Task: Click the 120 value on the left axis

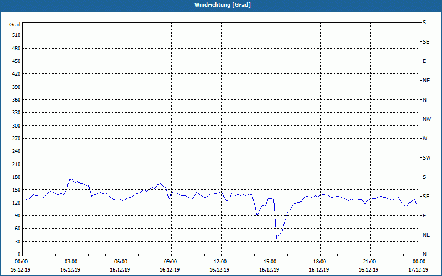Action: click(x=17, y=203)
